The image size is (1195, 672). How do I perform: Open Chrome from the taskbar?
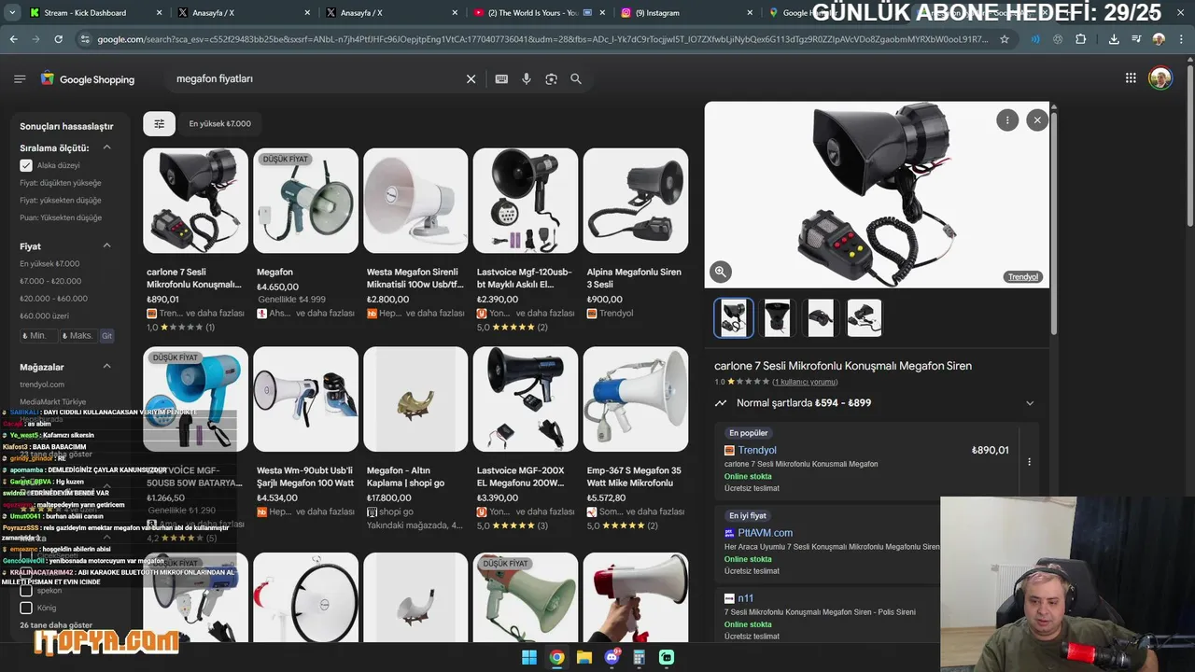coord(556,657)
